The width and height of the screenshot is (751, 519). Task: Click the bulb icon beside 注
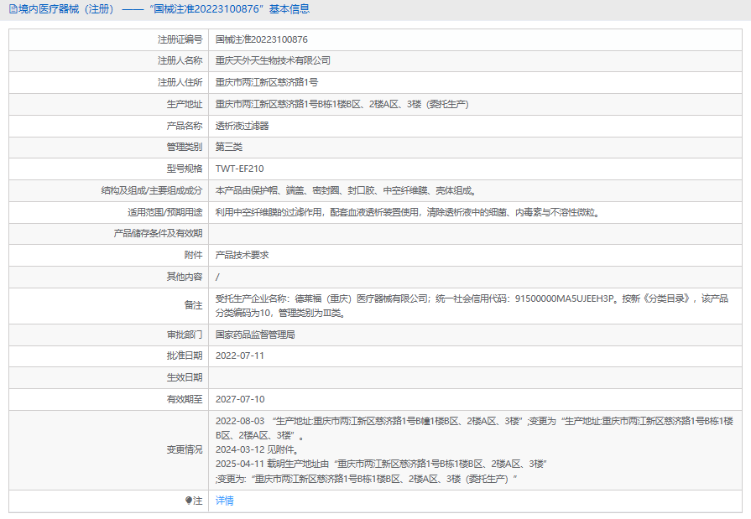[188, 501]
